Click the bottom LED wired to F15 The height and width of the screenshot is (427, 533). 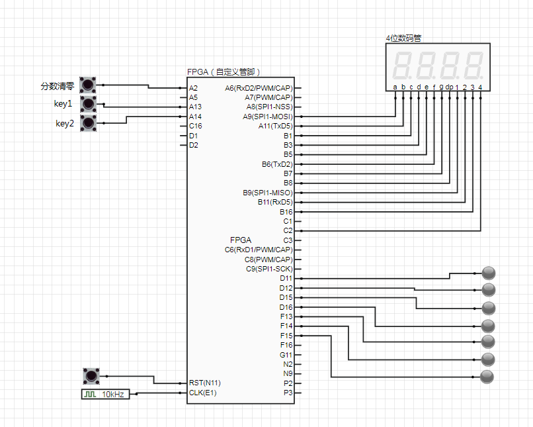point(487,377)
